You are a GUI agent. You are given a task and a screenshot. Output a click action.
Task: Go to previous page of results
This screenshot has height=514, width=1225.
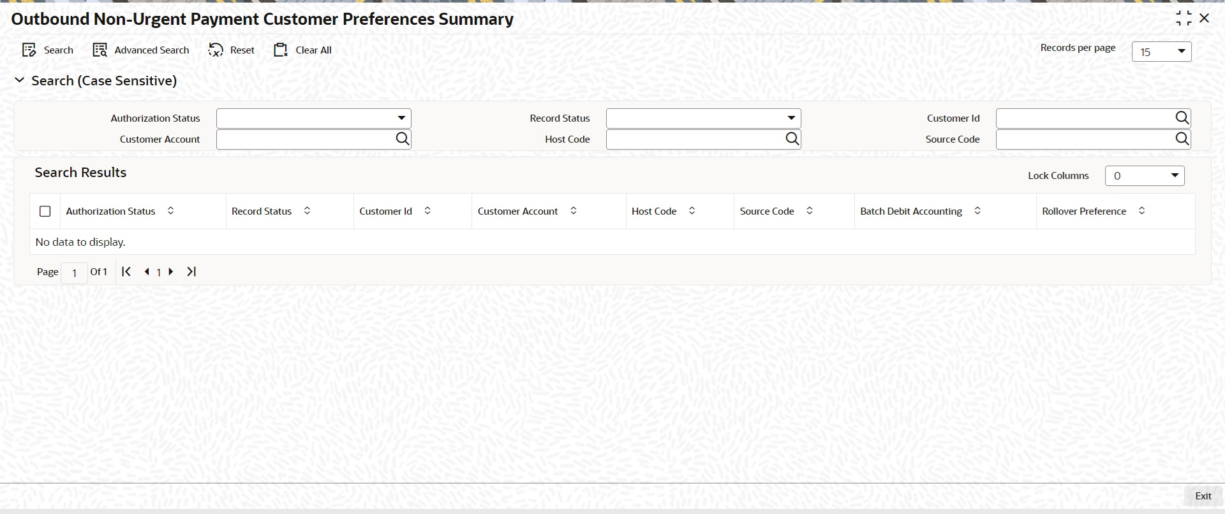[x=147, y=272]
